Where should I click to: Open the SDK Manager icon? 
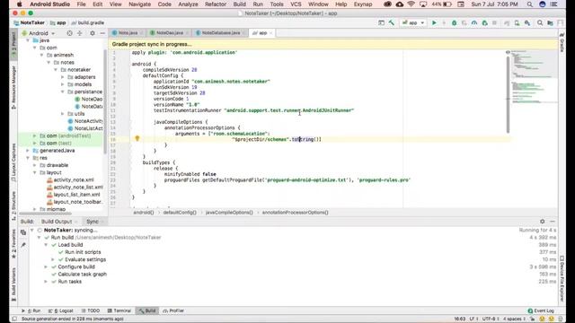pos(527,22)
